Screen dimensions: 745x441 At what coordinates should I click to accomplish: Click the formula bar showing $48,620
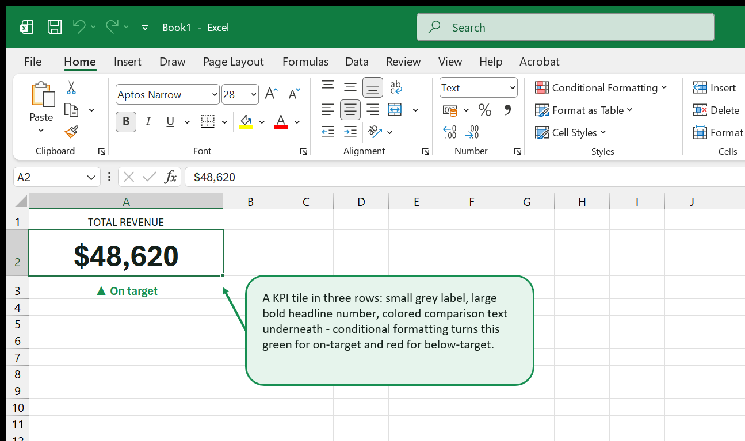point(465,177)
